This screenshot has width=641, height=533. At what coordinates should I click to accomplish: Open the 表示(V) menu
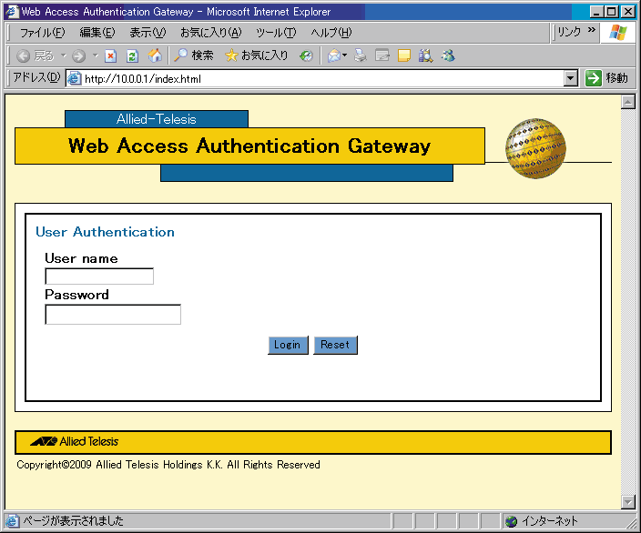pyautogui.click(x=148, y=32)
